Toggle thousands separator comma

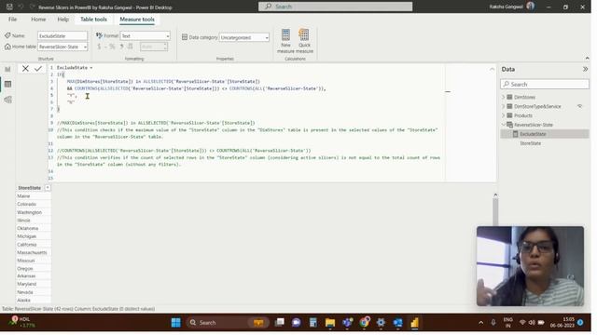click(121, 47)
